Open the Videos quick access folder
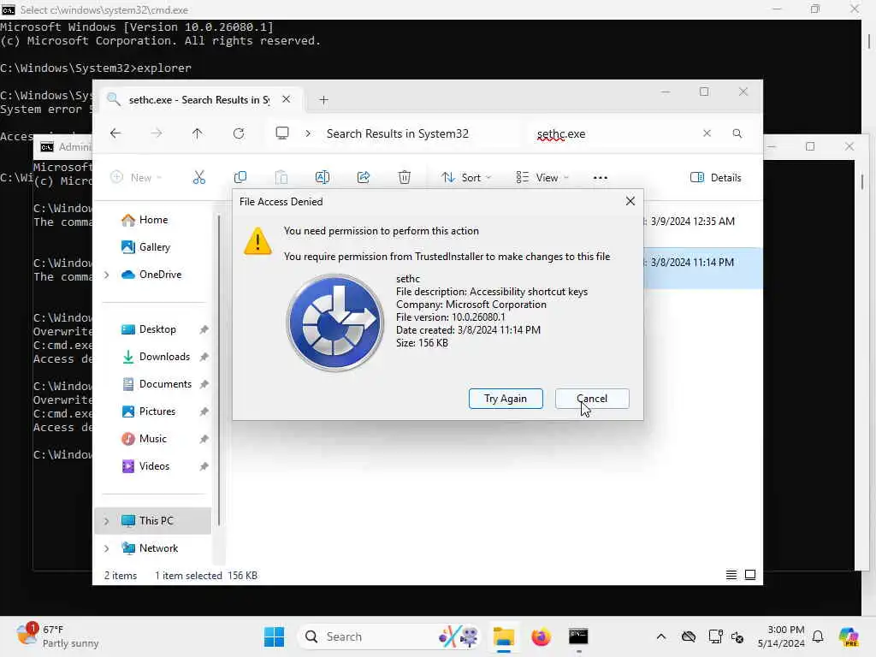Image resolution: width=876 pixels, height=657 pixels. click(x=154, y=466)
